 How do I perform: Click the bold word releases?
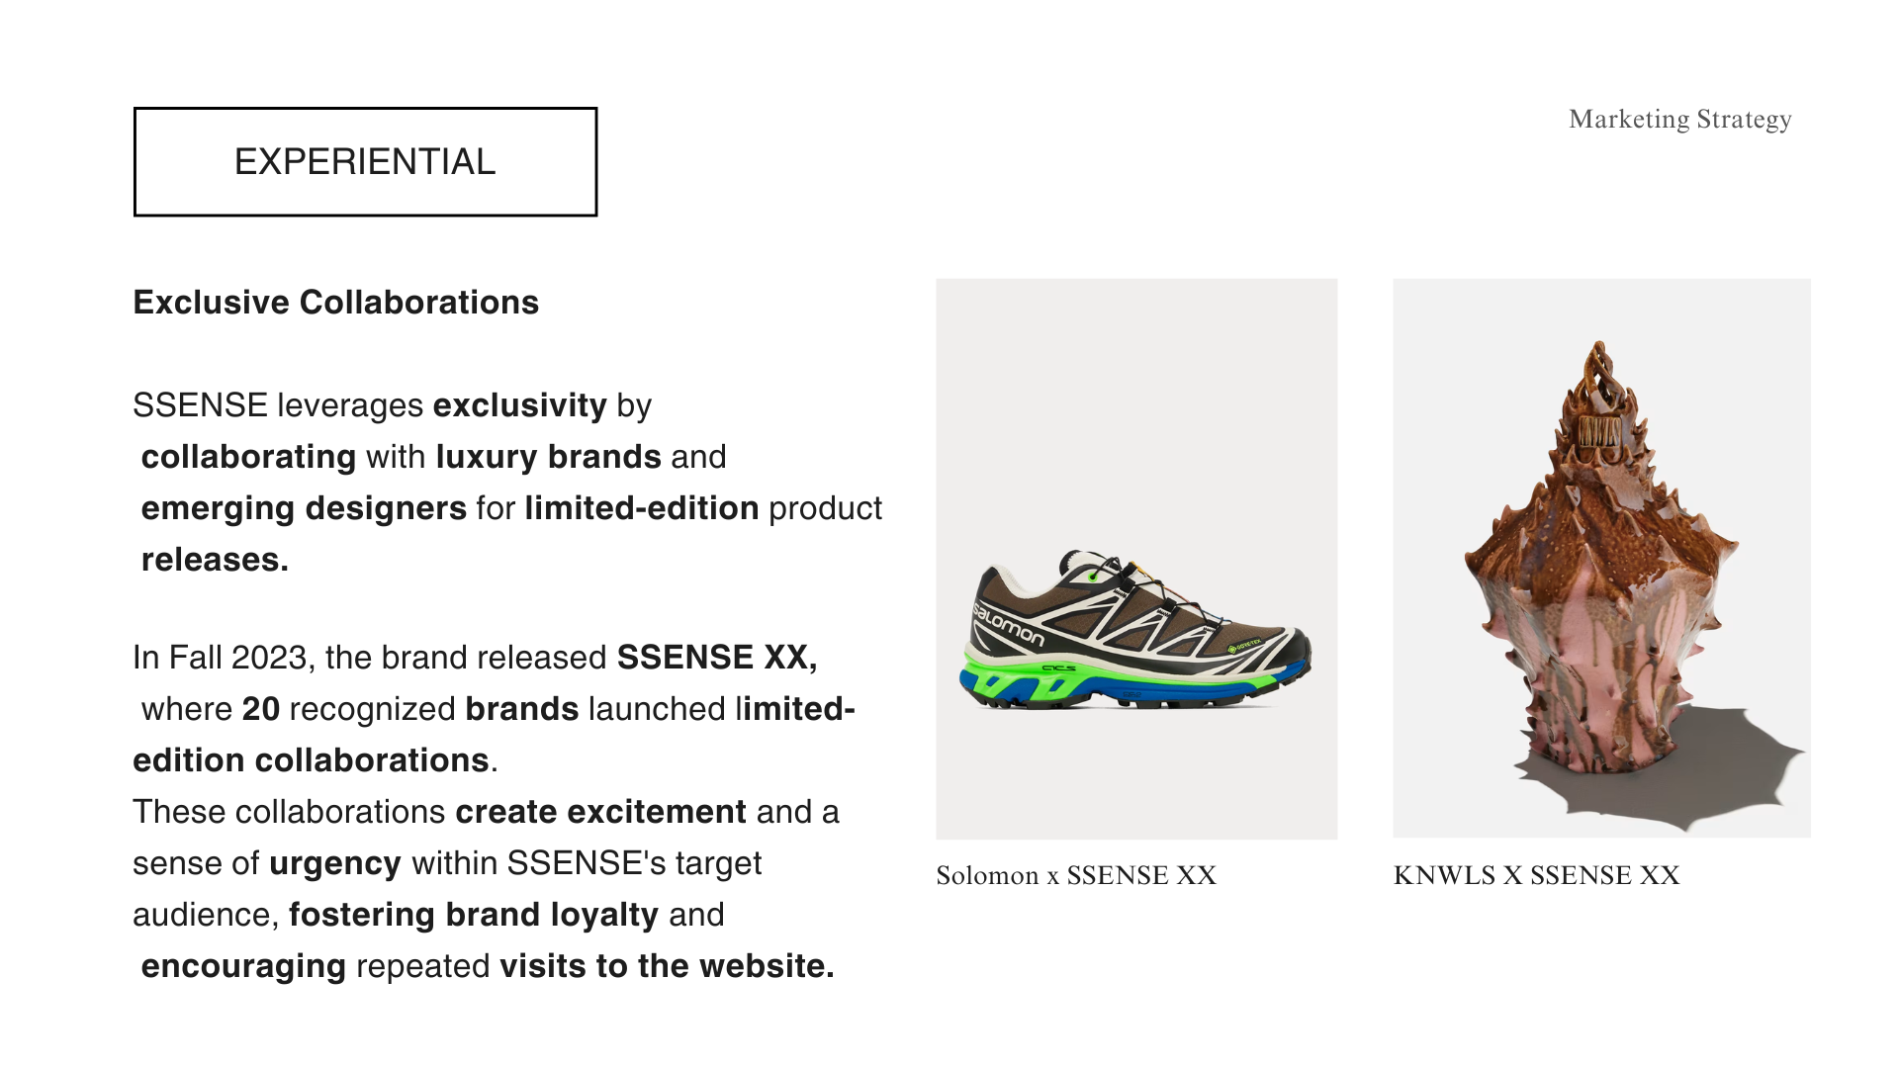tap(215, 560)
